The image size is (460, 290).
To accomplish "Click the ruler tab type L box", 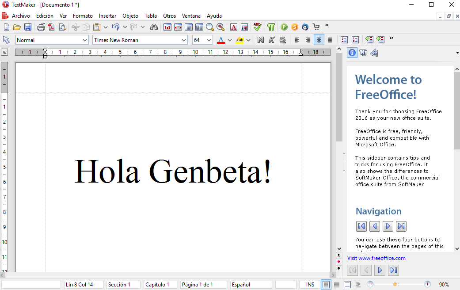I will [4, 52].
